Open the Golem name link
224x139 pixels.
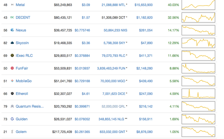[x=21, y=132]
